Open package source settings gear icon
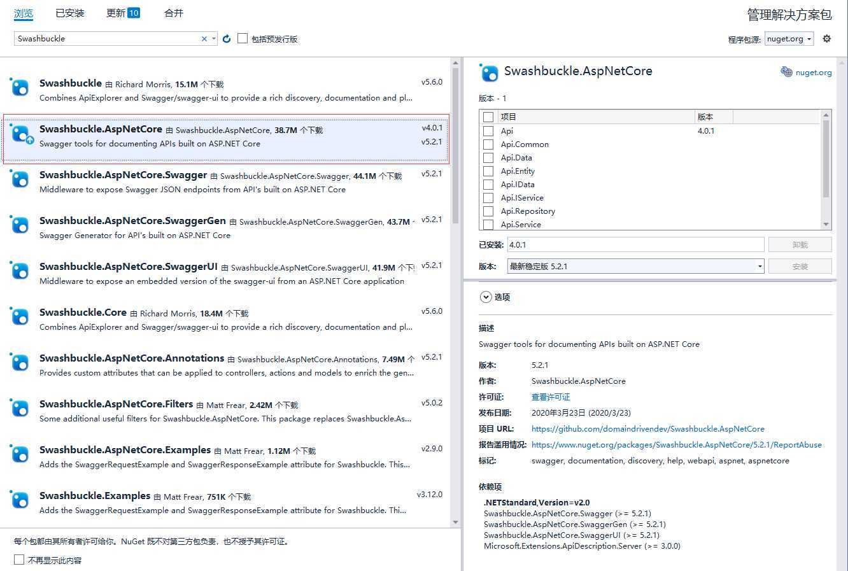Image resolution: width=848 pixels, height=571 pixels. click(x=826, y=39)
